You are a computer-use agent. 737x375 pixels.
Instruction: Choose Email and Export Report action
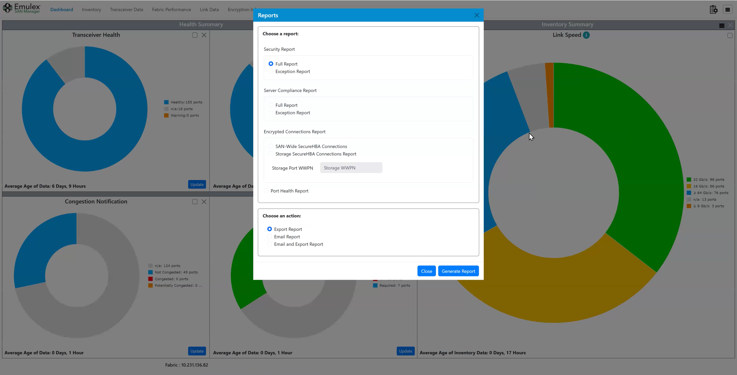(269, 244)
